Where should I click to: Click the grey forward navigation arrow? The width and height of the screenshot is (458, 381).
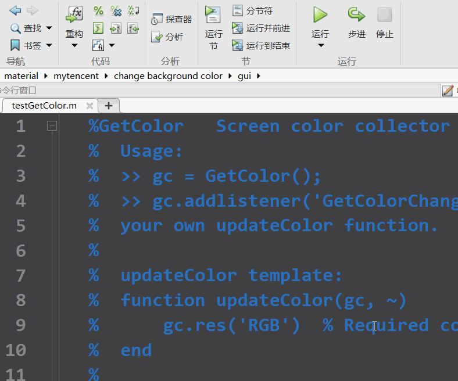coord(32,11)
